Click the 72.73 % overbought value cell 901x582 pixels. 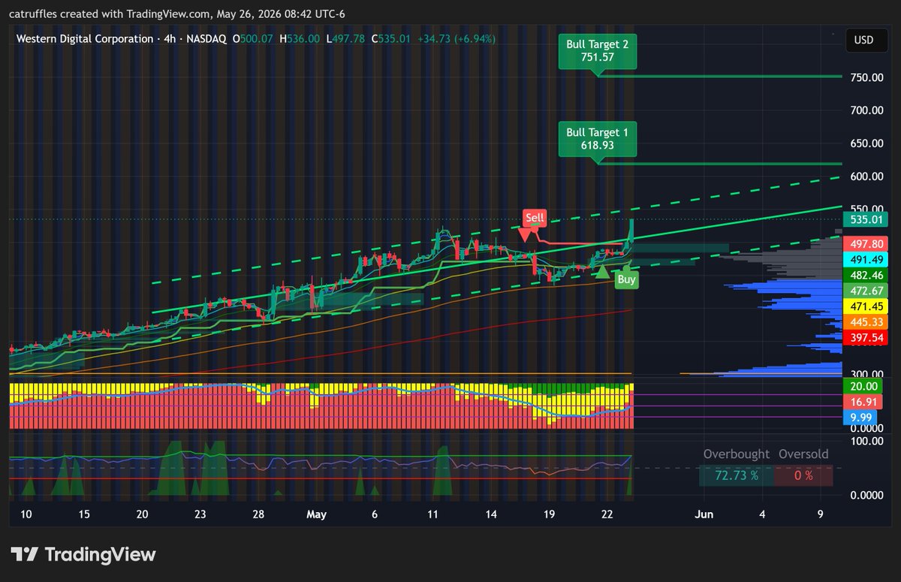736,475
